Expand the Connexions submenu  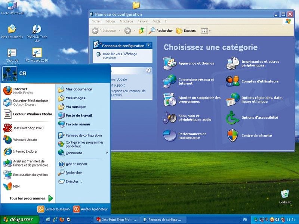tap(83, 153)
